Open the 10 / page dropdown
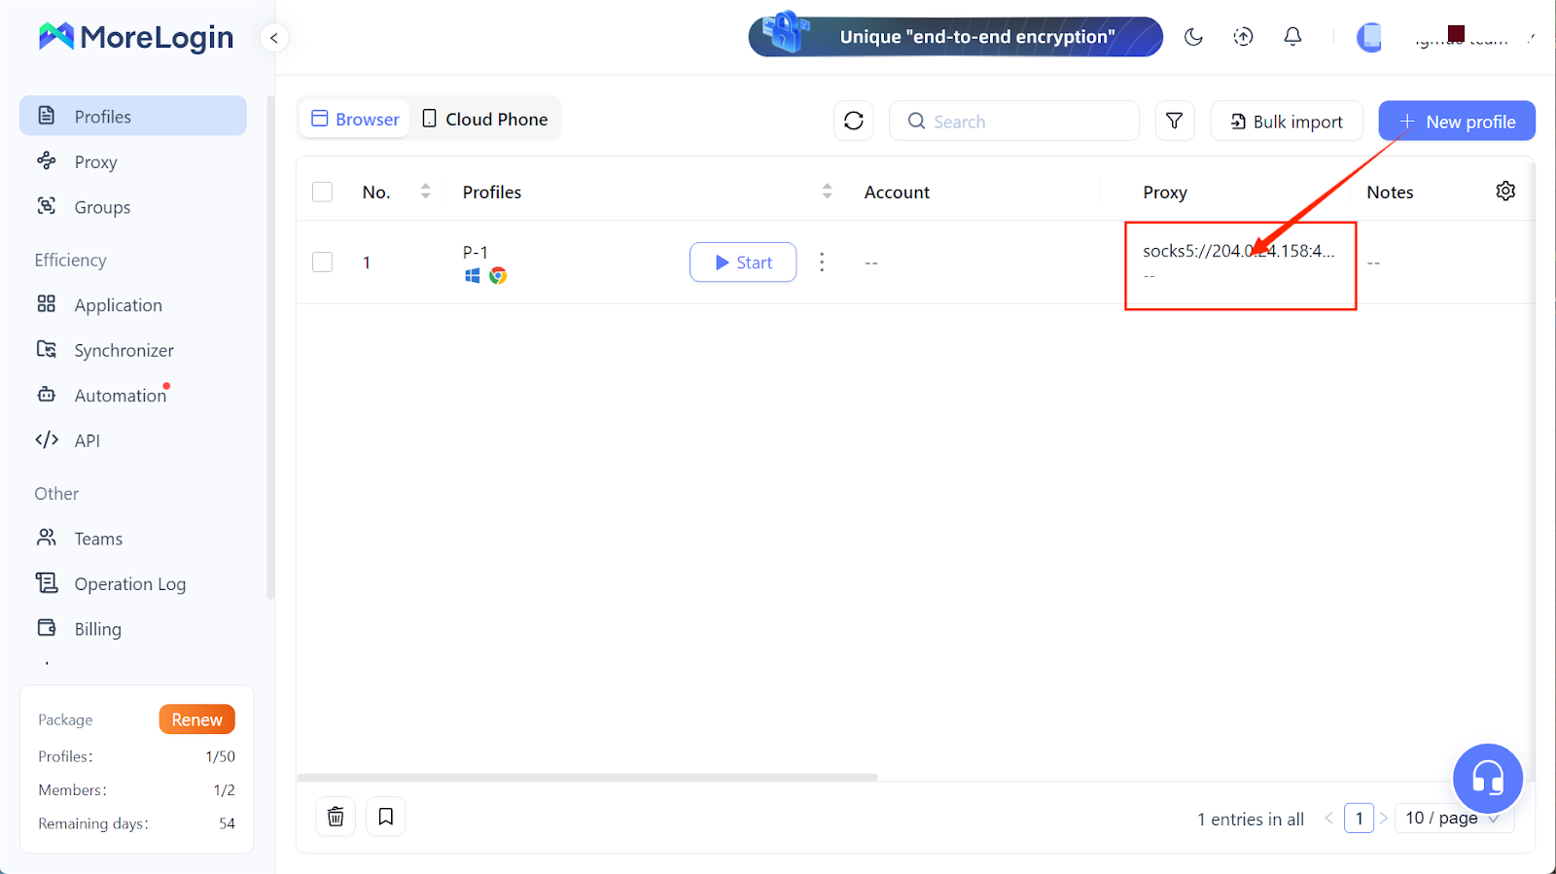This screenshot has width=1556, height=874. (1453, 819)
